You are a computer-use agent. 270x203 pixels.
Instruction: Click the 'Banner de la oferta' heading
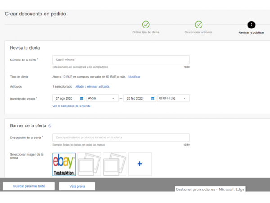coord(28,126)
